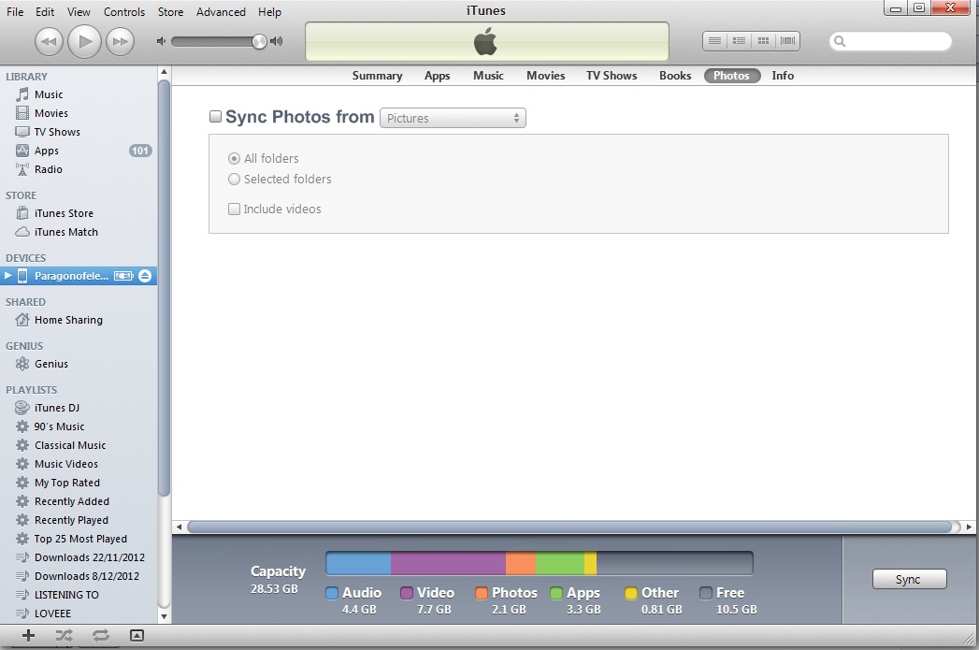Open the Controls menu

124,12
